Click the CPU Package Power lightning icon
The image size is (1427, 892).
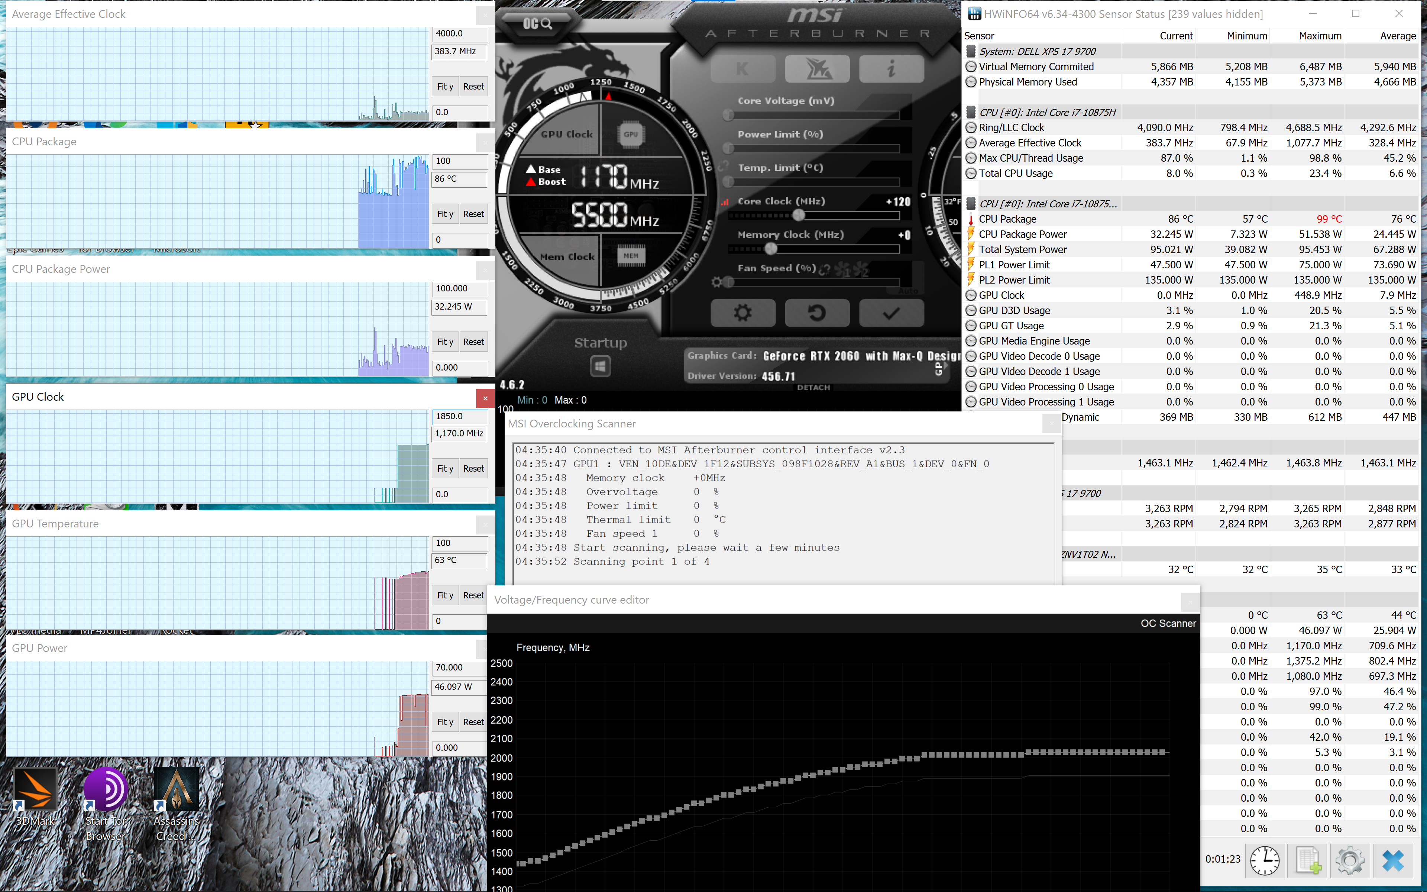(971, 234)
